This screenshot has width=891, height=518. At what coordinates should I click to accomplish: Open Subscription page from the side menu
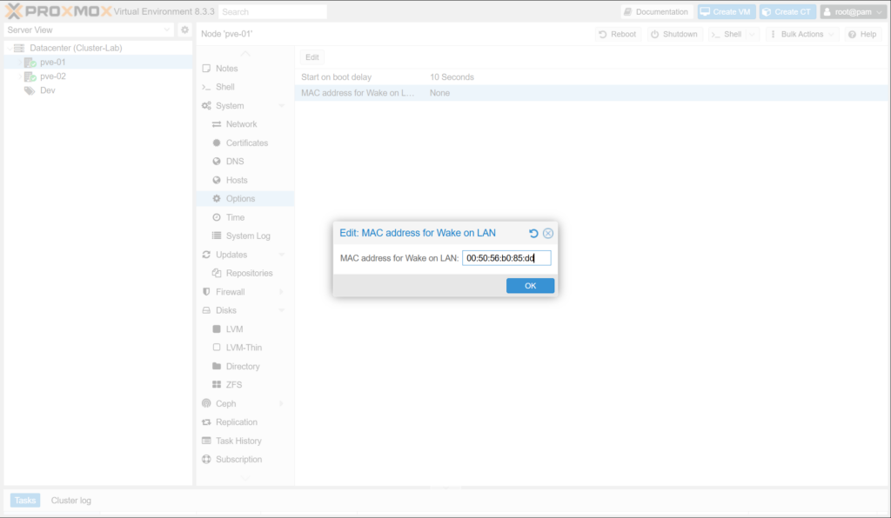(x=238, y=459)
